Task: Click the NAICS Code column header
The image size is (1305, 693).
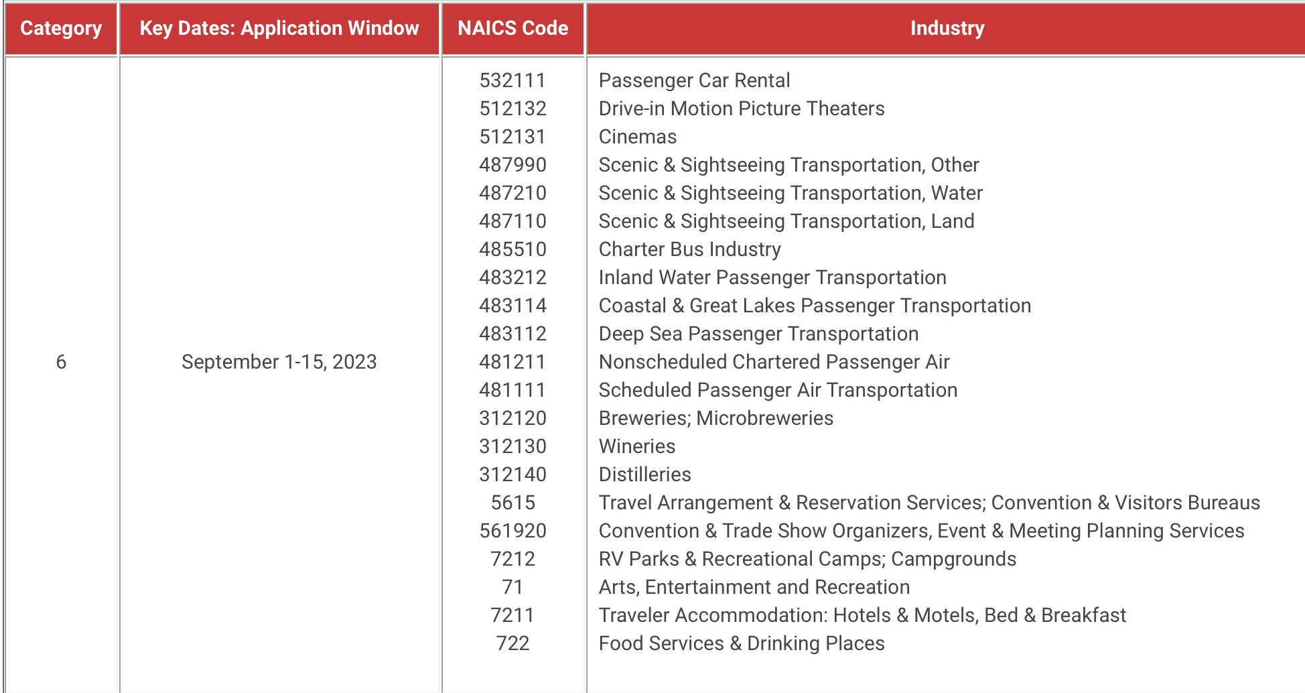Action: point(512,28)
